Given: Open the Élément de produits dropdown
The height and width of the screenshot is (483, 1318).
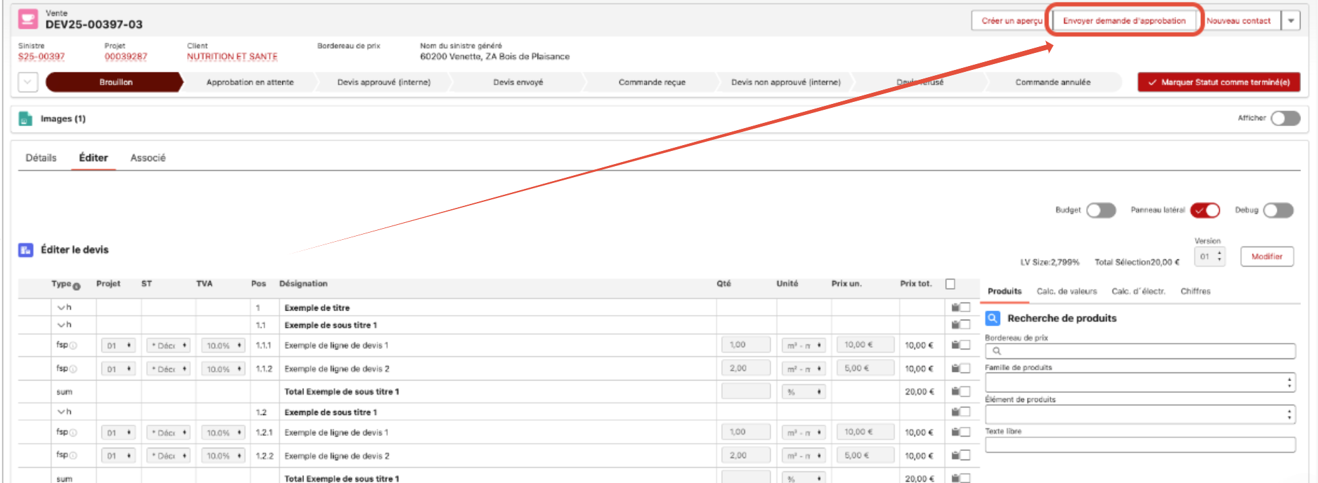Looking at the screenshot, I should (1140, 414).
